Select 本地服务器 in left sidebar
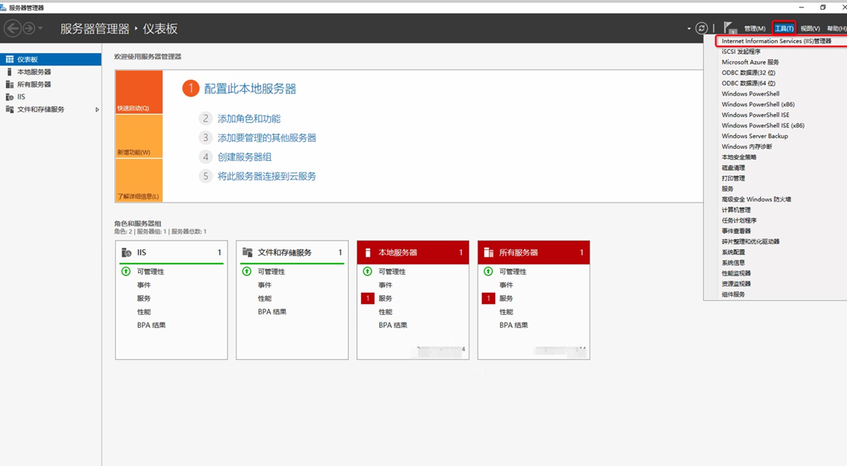Image resolution: width=847 pixels, height=466 pixels. [x=34, y=72]
